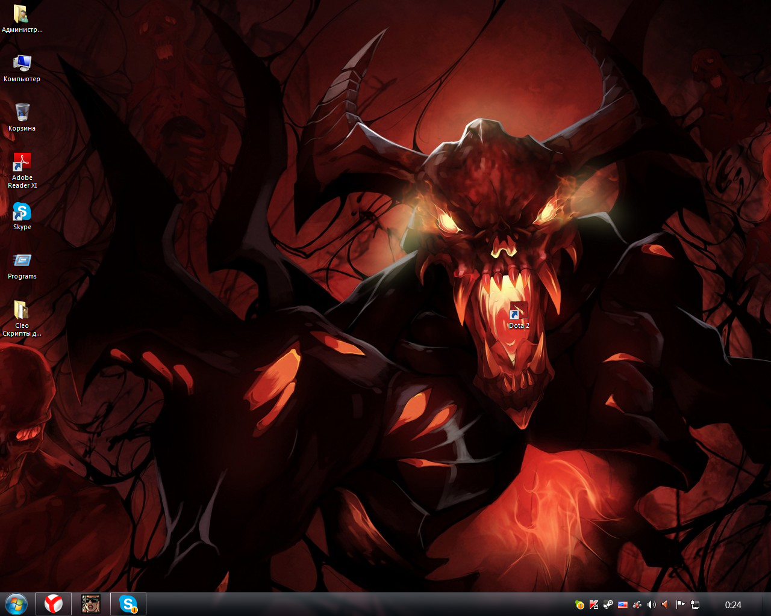Click the red molecule tray icon
This screenshot has width=771, height=616.
[637, 605]
